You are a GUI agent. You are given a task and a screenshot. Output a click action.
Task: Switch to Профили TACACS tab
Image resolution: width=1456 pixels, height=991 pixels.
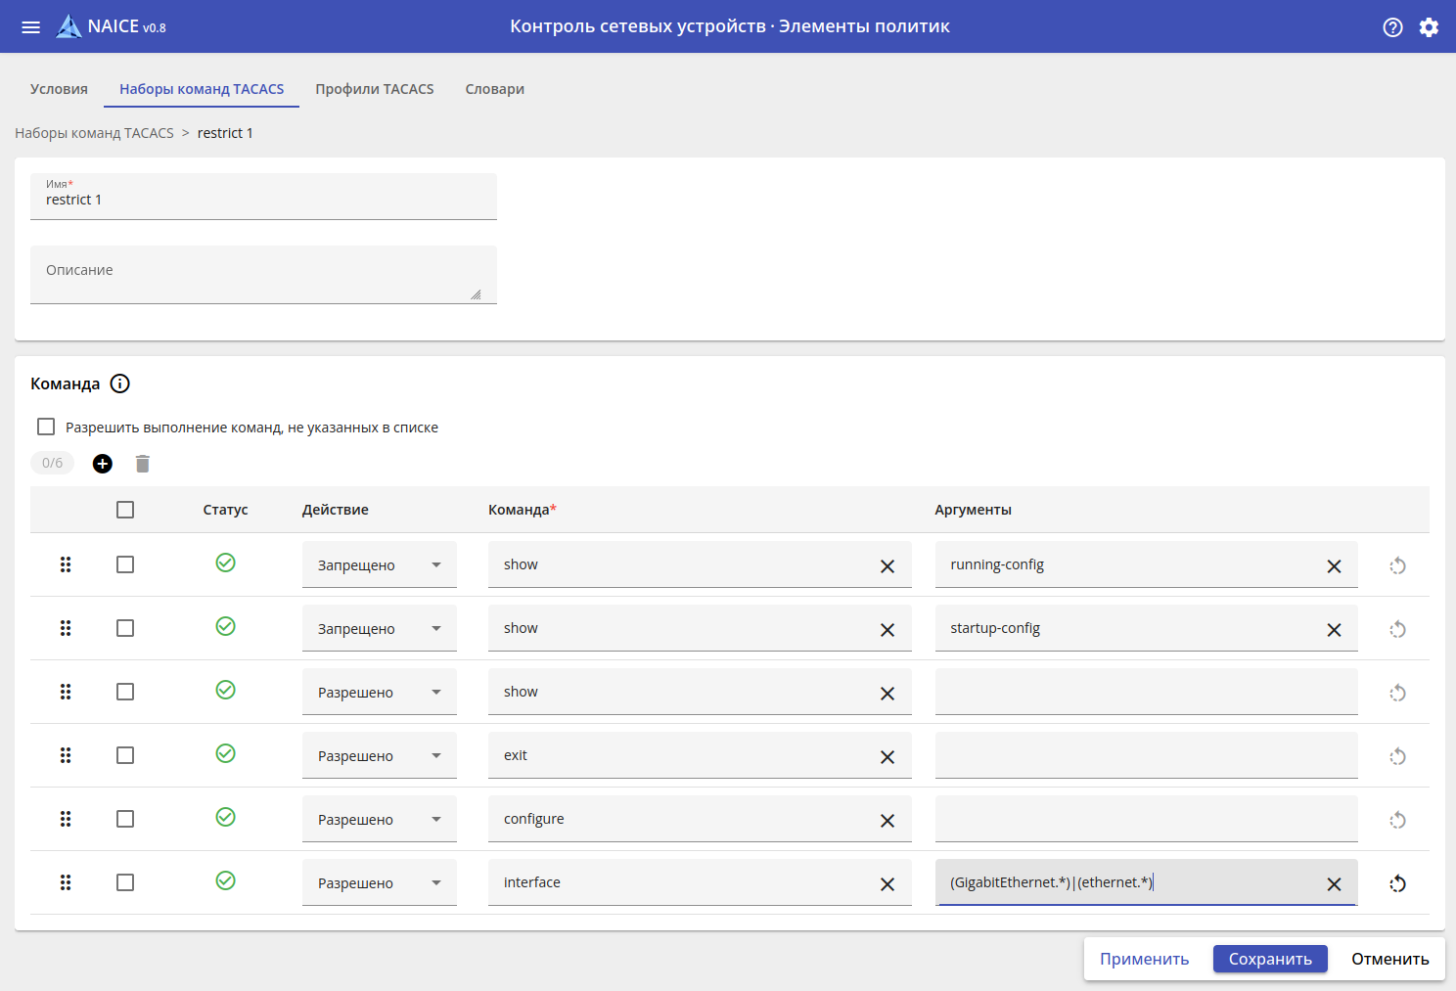pos(374,89)
